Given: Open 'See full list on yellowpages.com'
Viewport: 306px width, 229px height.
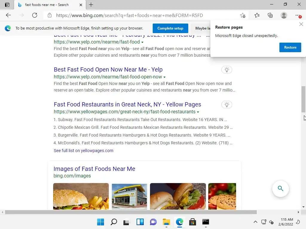Looking at the screenshot, I should (x=83, y=151).
